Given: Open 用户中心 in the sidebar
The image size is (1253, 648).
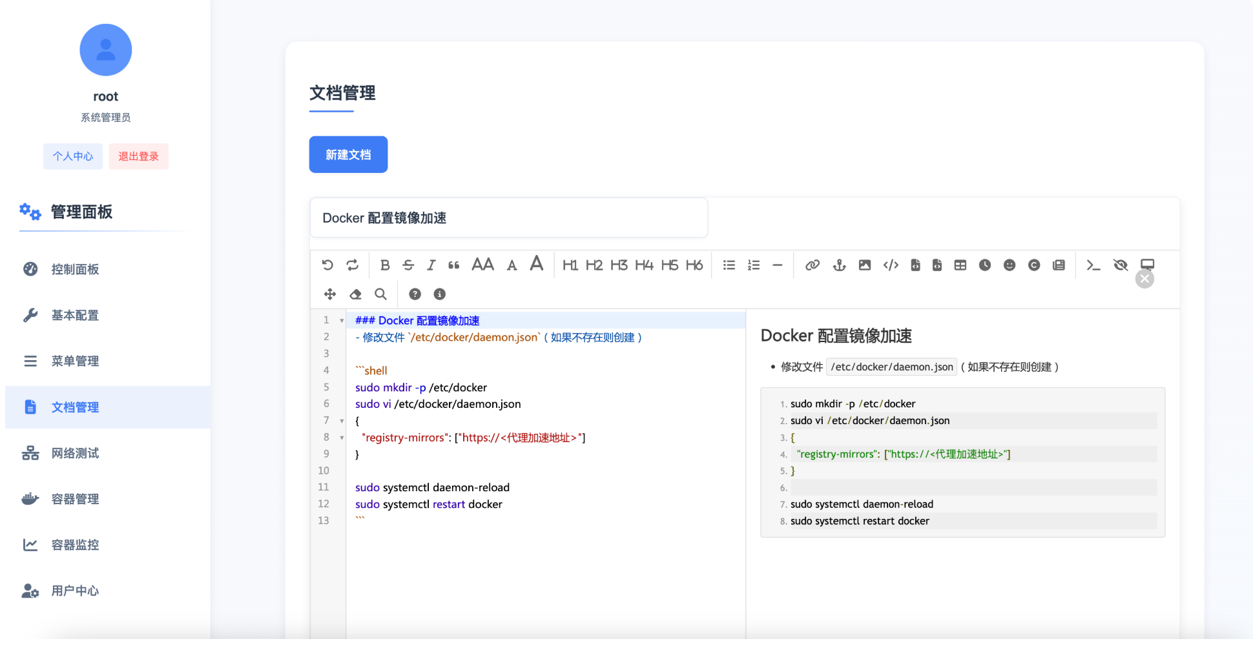Looking at the screenshot, I should pos(108,591).
